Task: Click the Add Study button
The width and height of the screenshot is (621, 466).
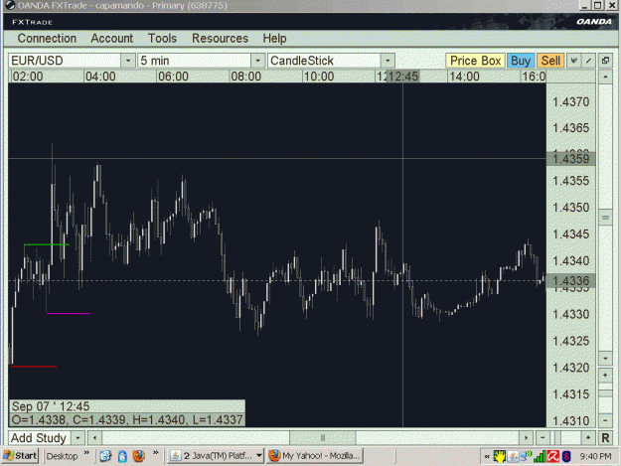Action: pos(39,438)
